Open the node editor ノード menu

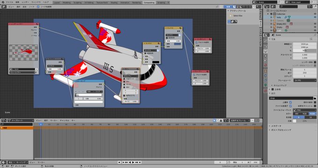pyautogui.click(x=32, y=7)
